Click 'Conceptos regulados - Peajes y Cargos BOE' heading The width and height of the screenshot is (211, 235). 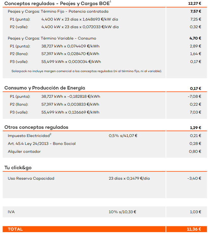coord(58,3)
